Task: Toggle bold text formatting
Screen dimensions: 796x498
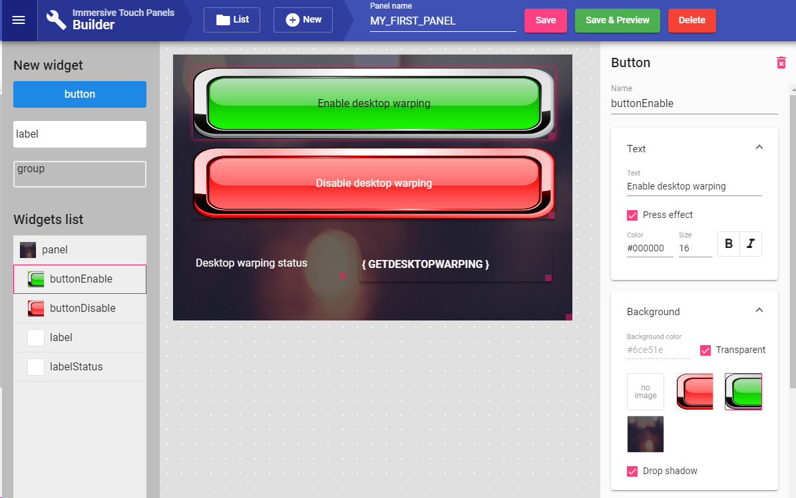Action: [x=729, y=243]
